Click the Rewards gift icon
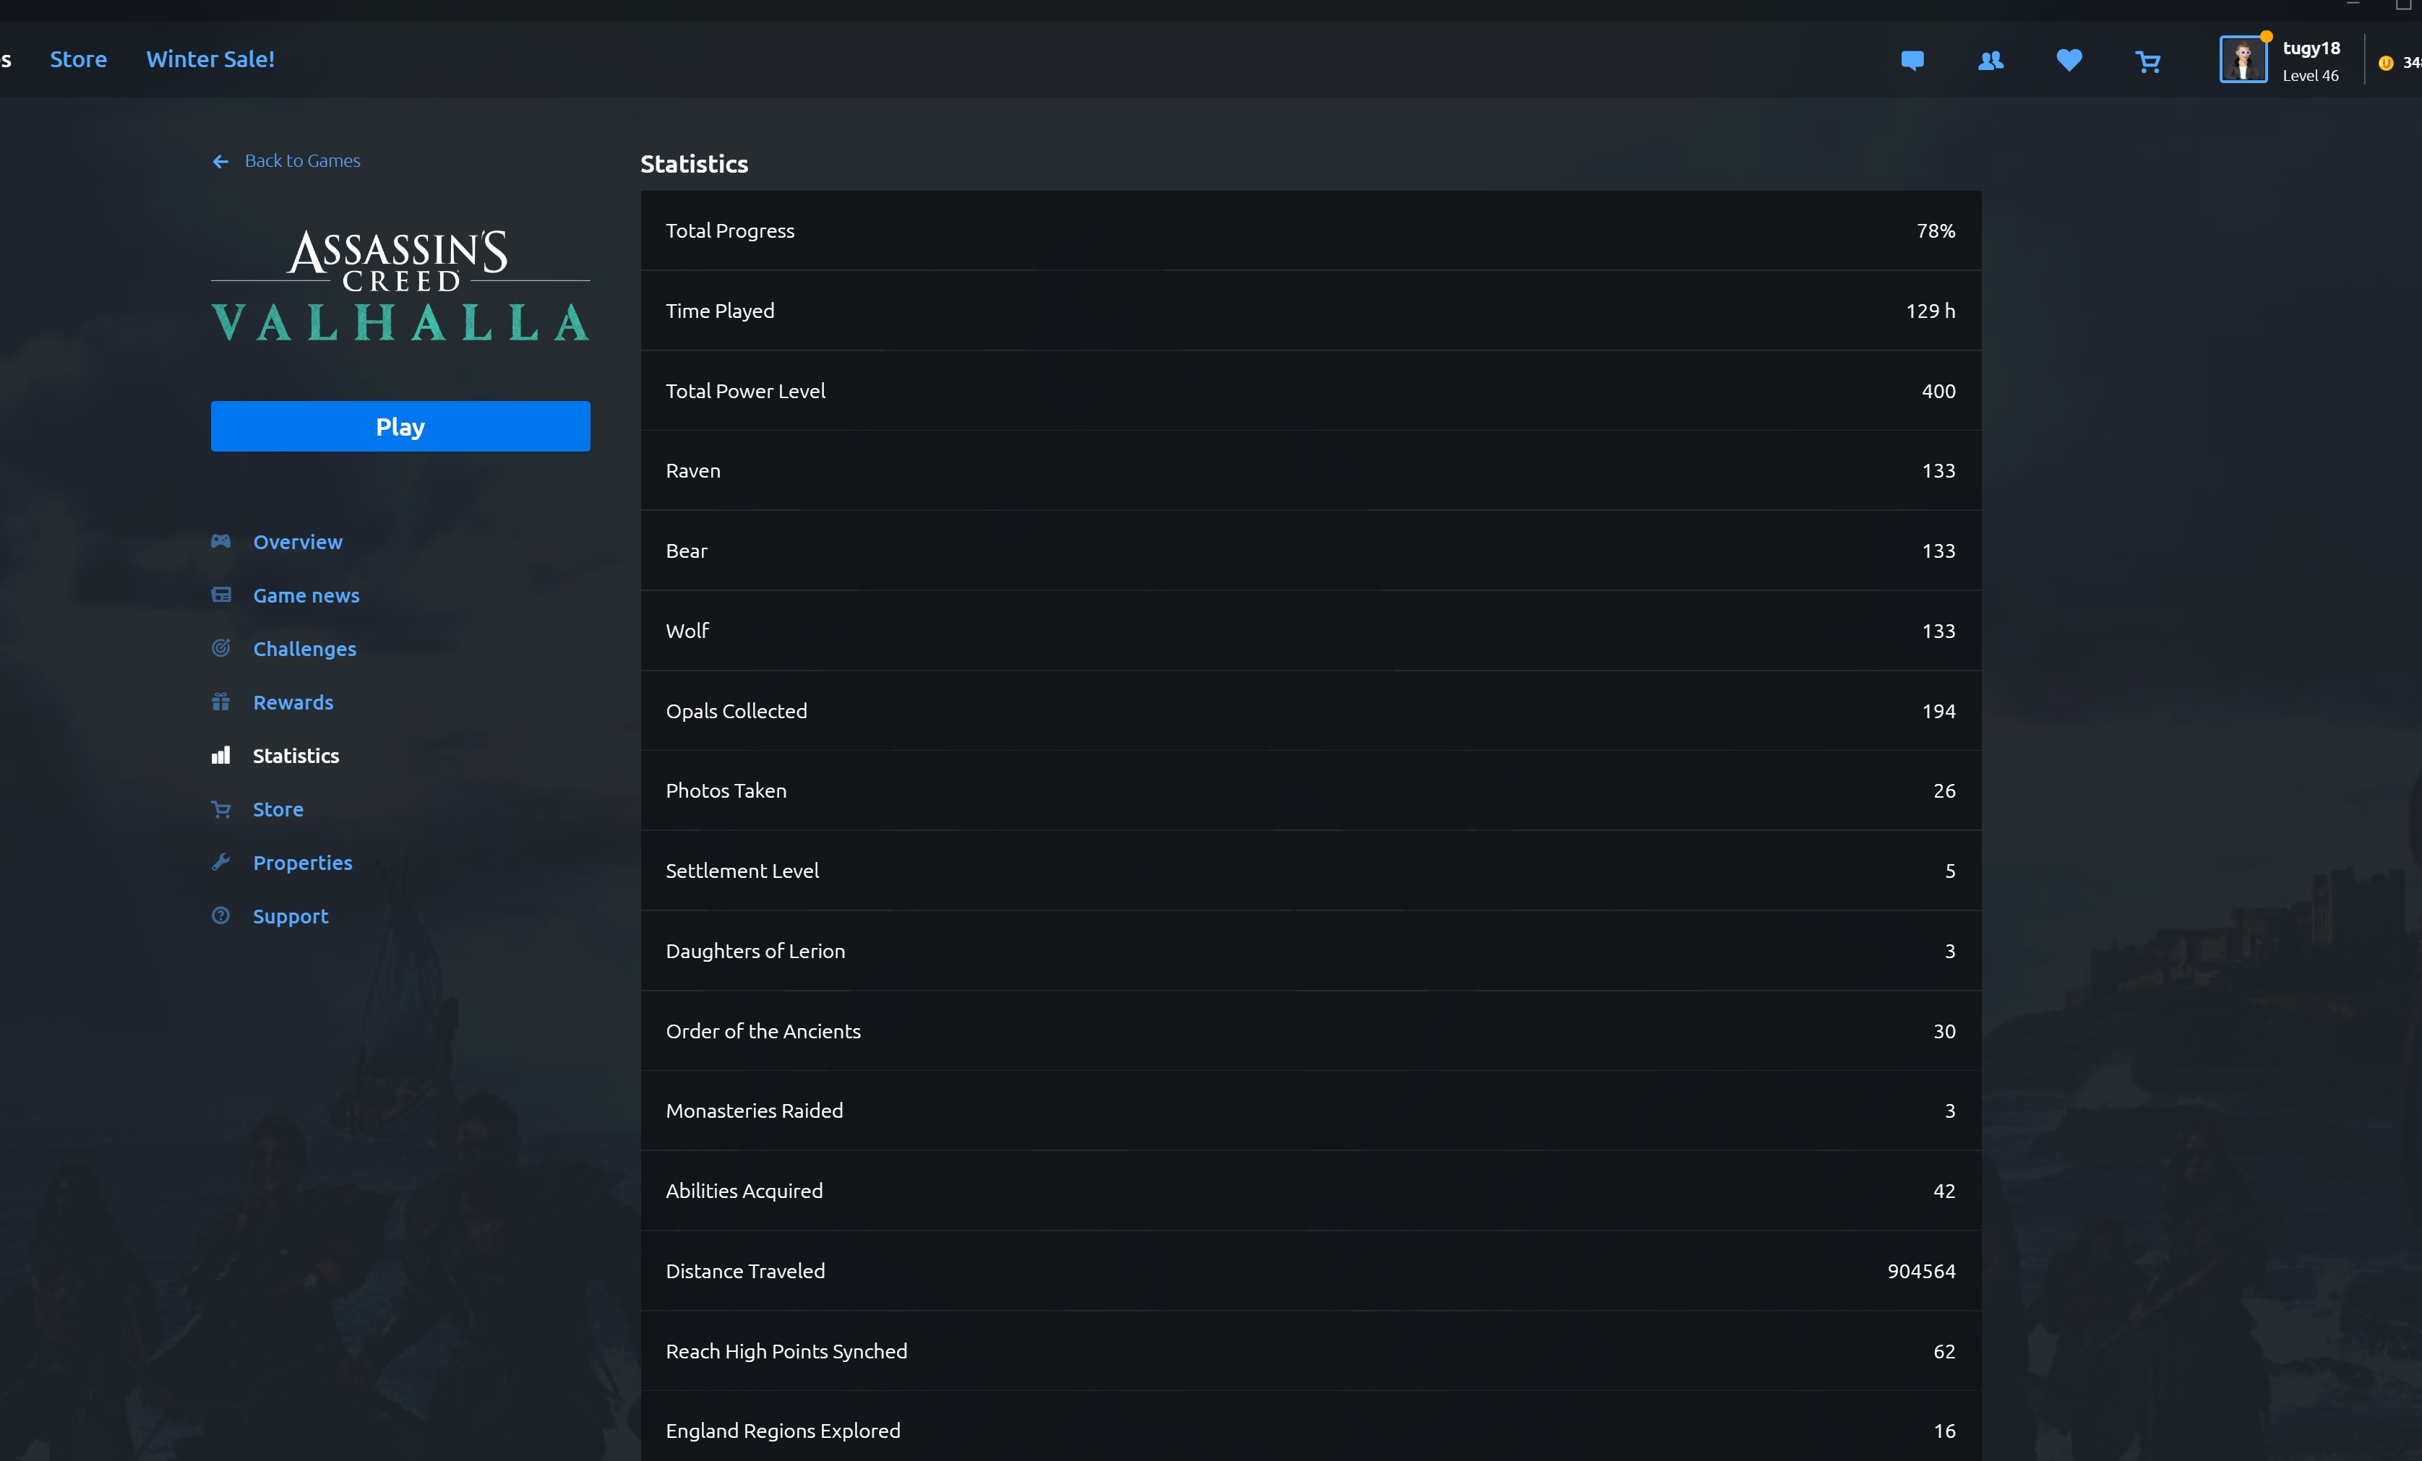 (220, 702)
